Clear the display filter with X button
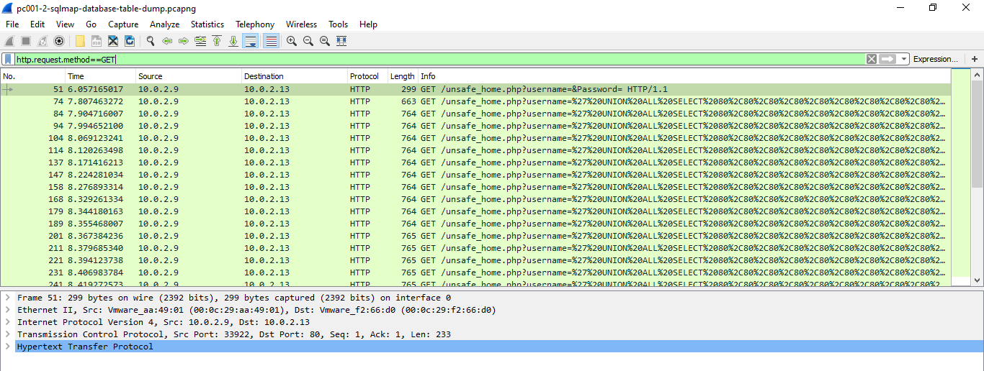The image size is (984, 371). point(872,59)
